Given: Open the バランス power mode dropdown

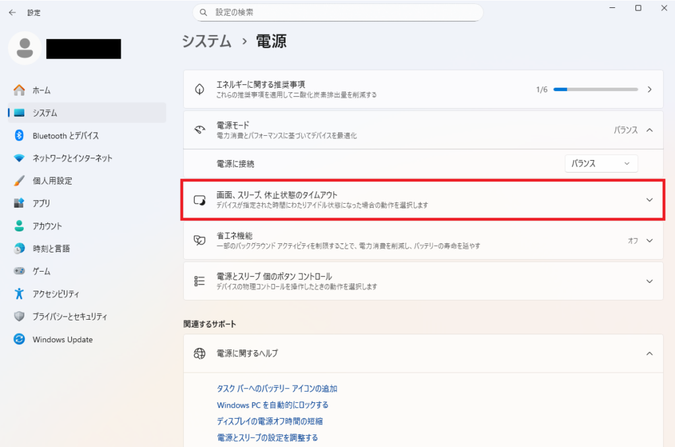Looking at the screenshot, I should 600,163.
